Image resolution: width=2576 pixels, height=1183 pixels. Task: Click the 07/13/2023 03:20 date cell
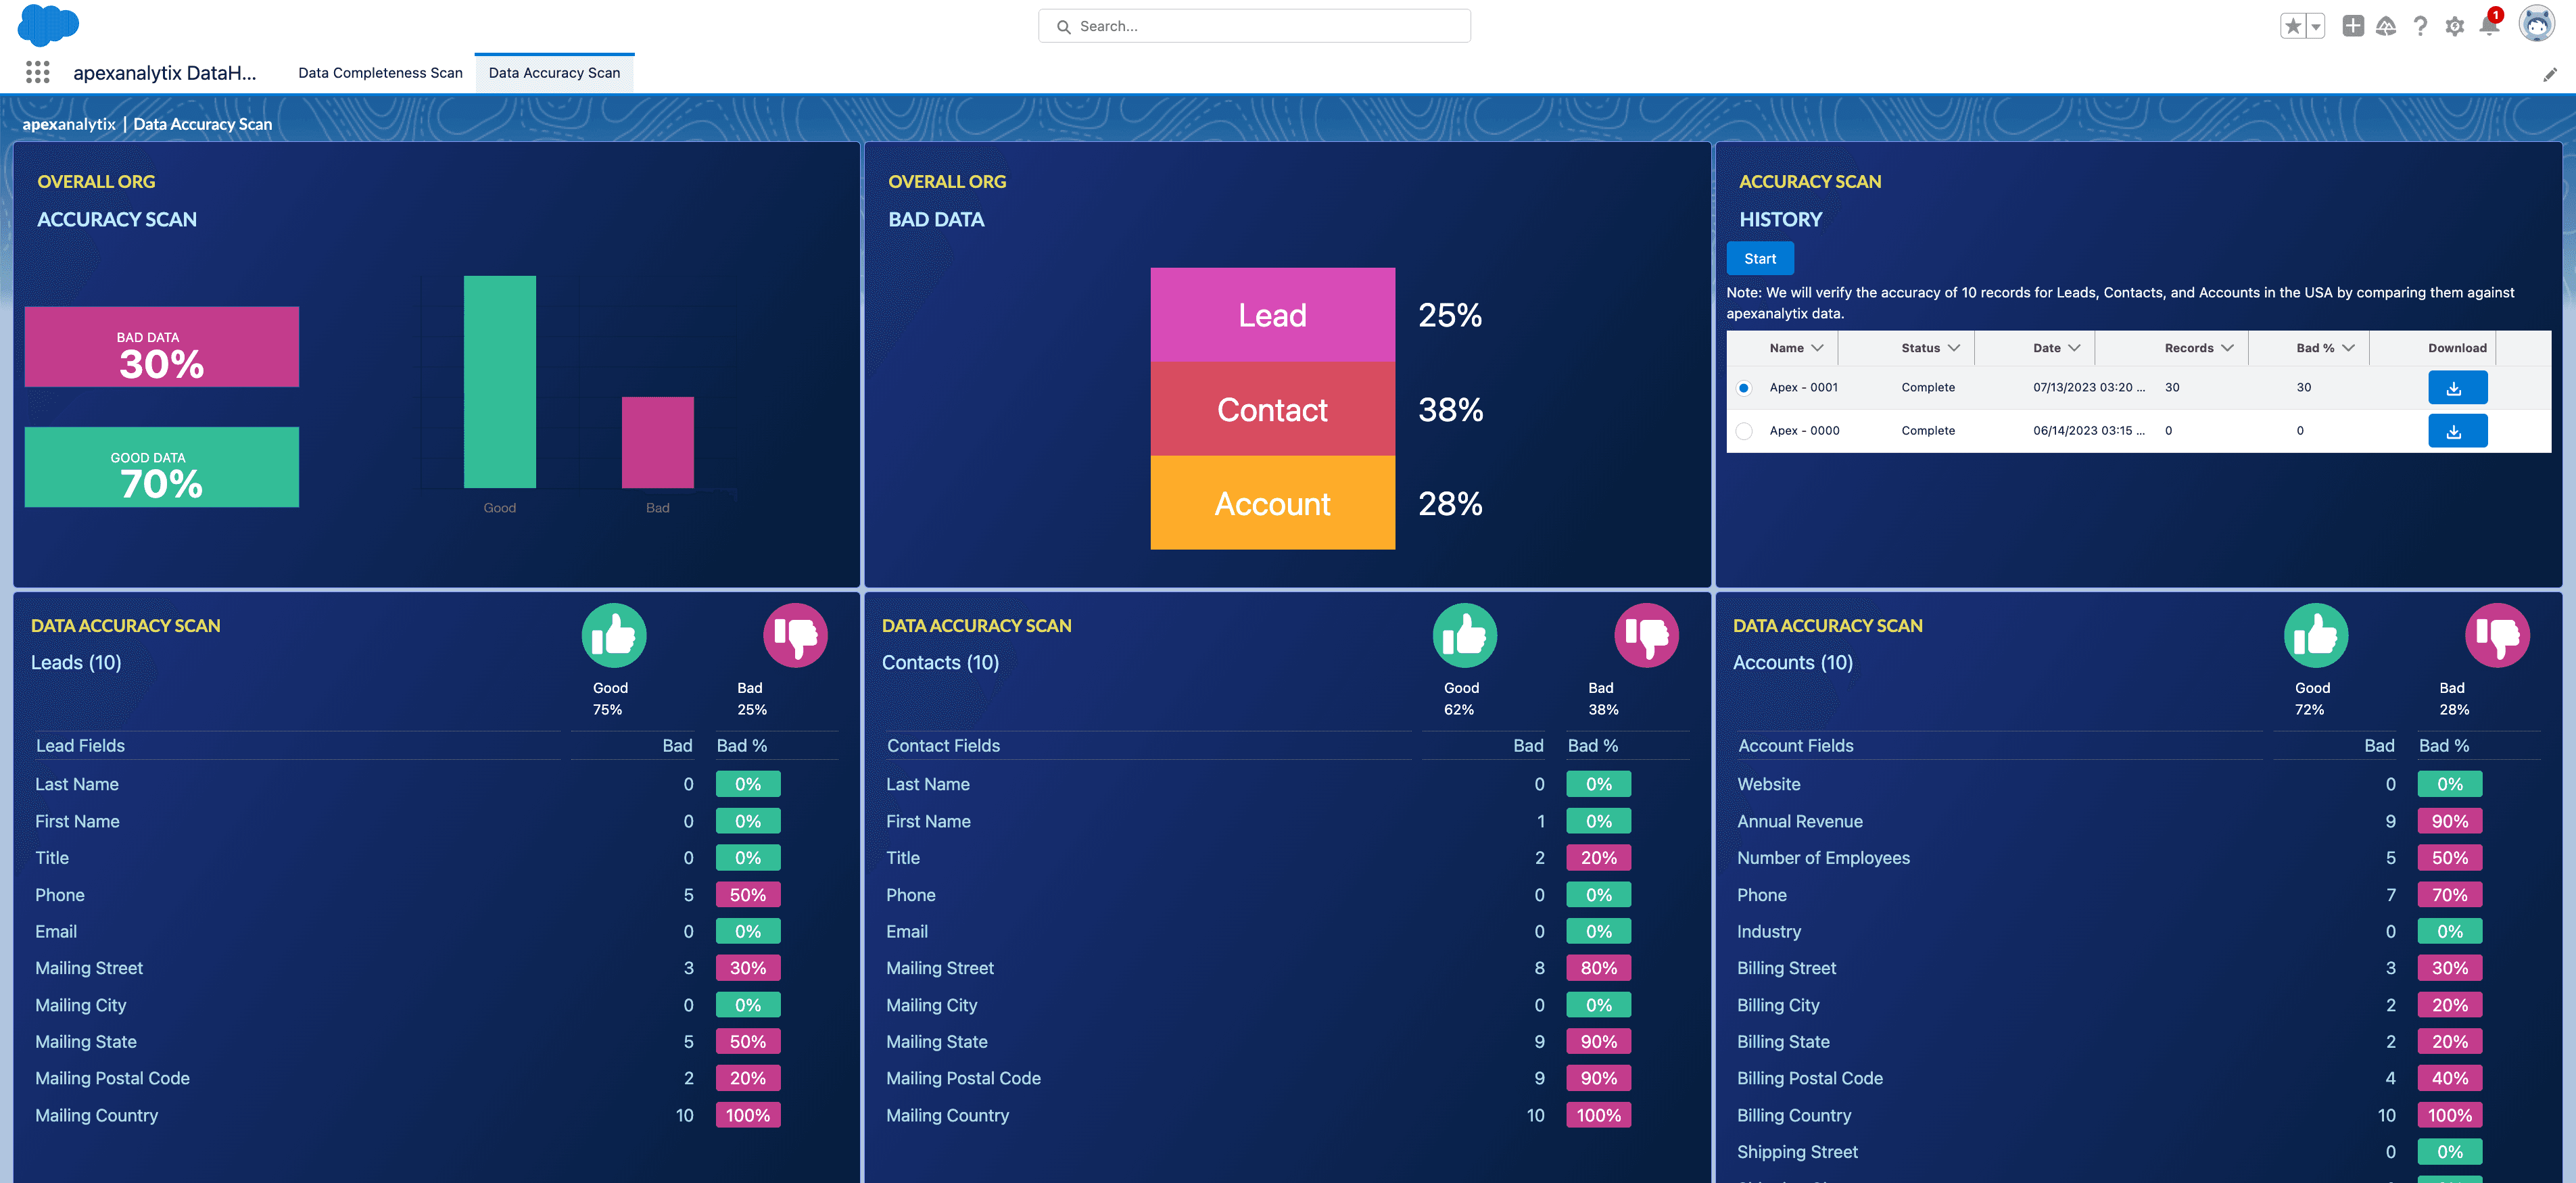coord(2088,388)
